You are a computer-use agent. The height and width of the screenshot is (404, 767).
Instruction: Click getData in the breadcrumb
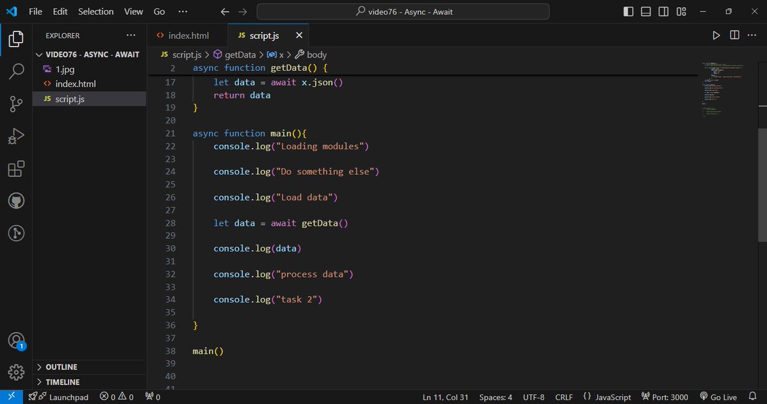[x=235, y=55]
